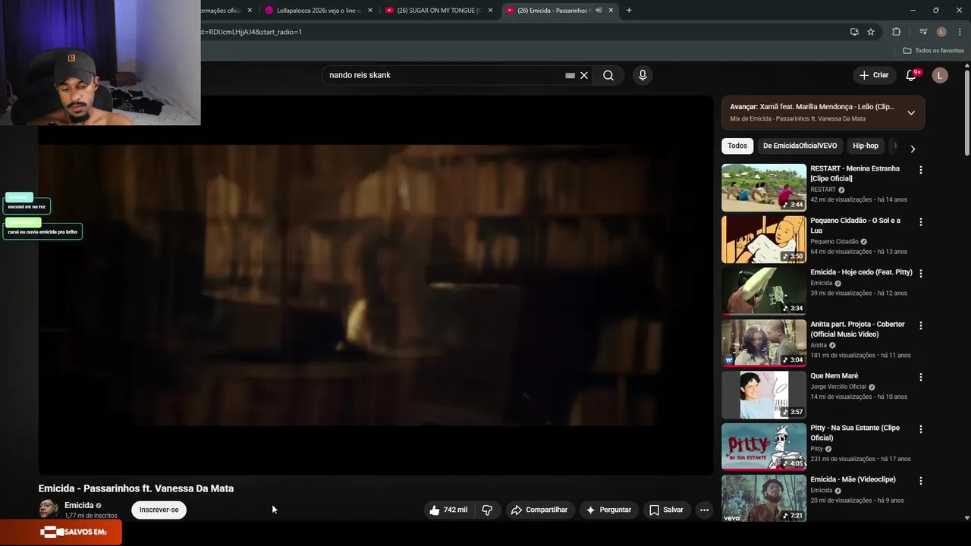This screenshot has height=546, width=971.
Task: Open options menu for Pequeno Cidadão video
Action: pyautogui.click(x=921, y=222)
